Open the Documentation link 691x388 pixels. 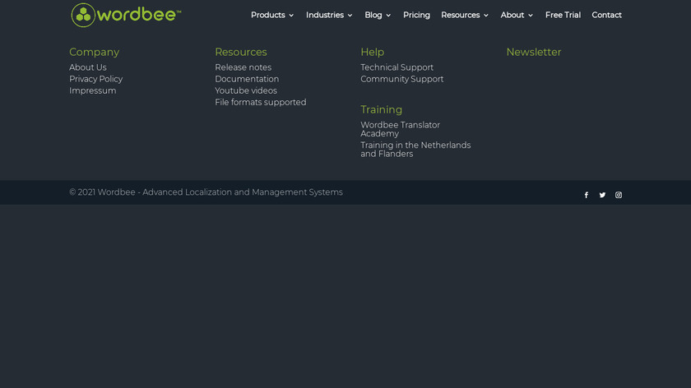(247, 79)
